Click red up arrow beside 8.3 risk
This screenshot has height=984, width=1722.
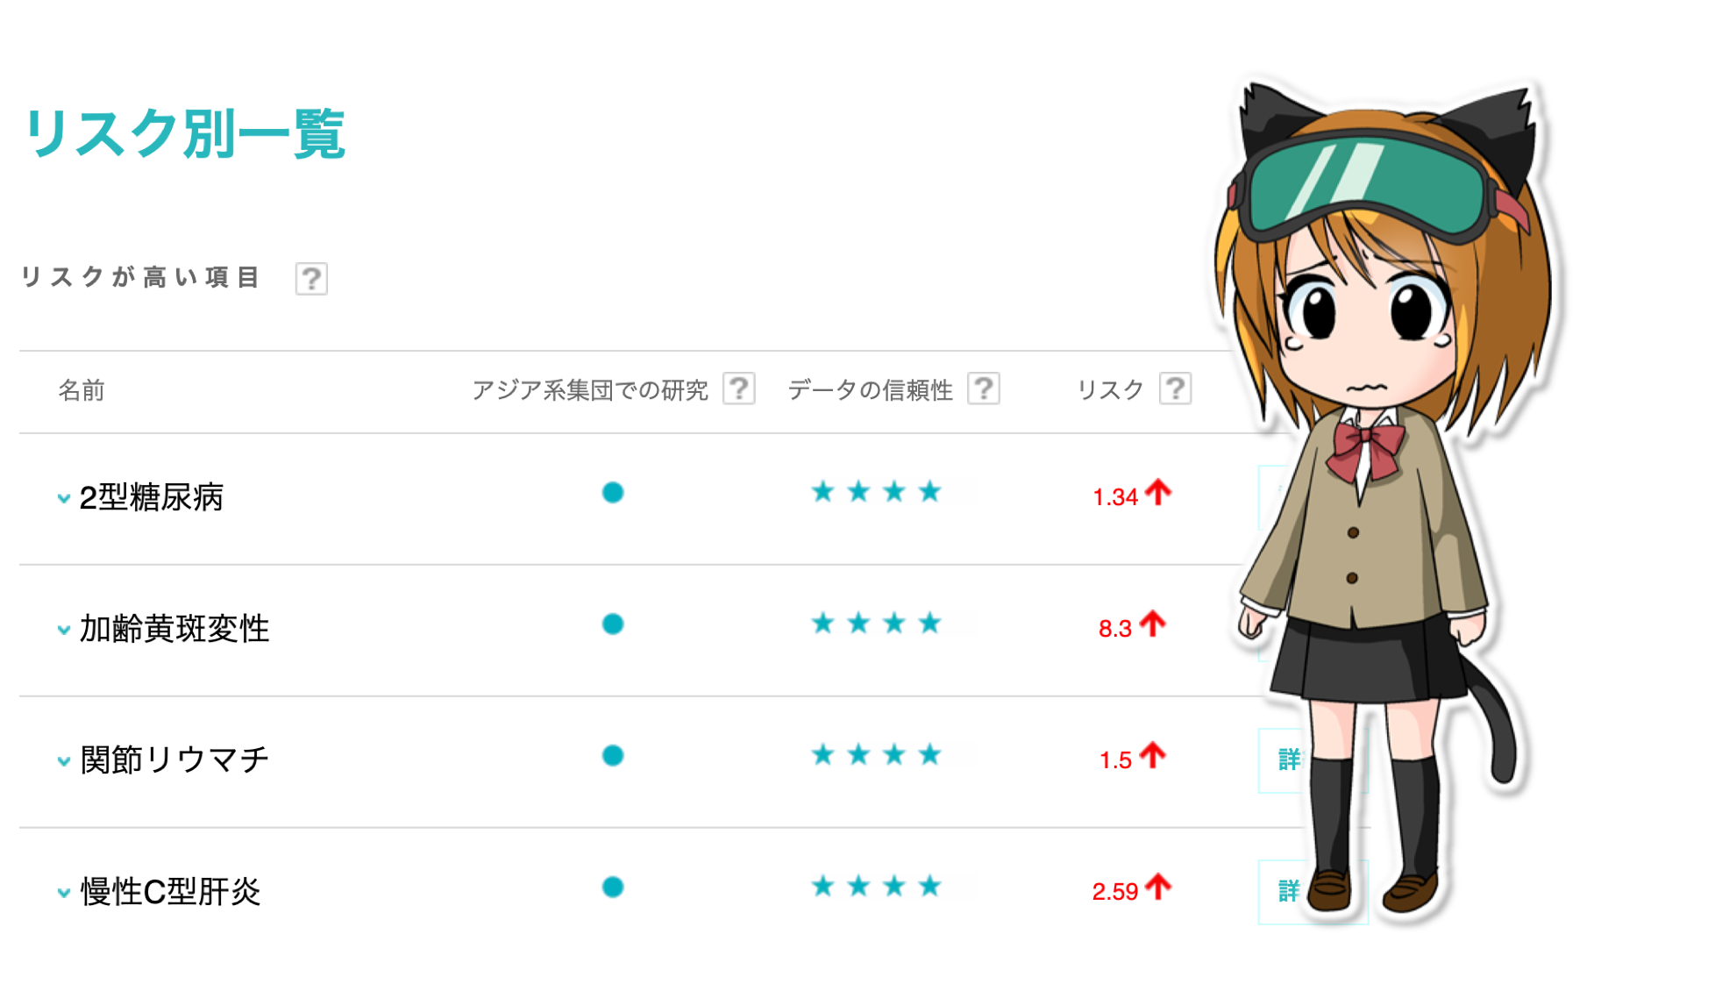1153,624
